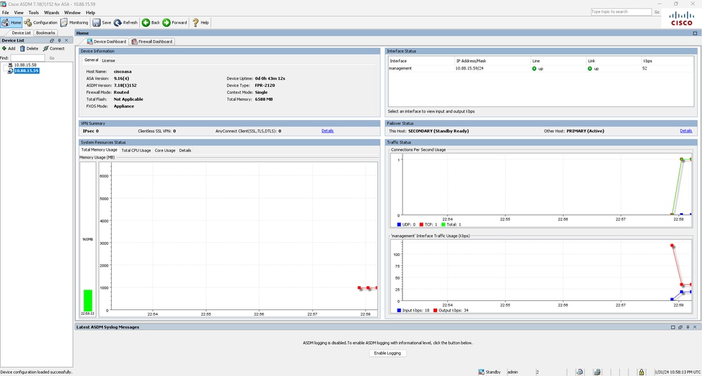This screenshot has width=702, height=376.
Task: Show the Core Usage tab
Action: (x=164, y=150)
